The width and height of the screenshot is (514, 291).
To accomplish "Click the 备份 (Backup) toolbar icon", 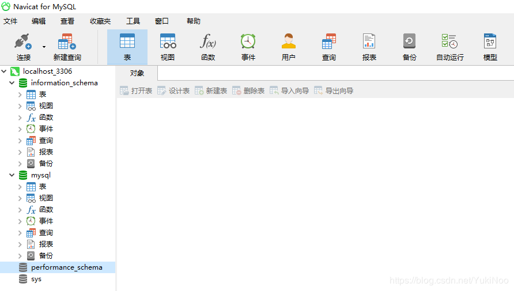I will (410, 46).
